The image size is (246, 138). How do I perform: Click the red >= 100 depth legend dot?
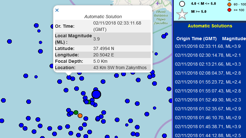tap(229, 10)
